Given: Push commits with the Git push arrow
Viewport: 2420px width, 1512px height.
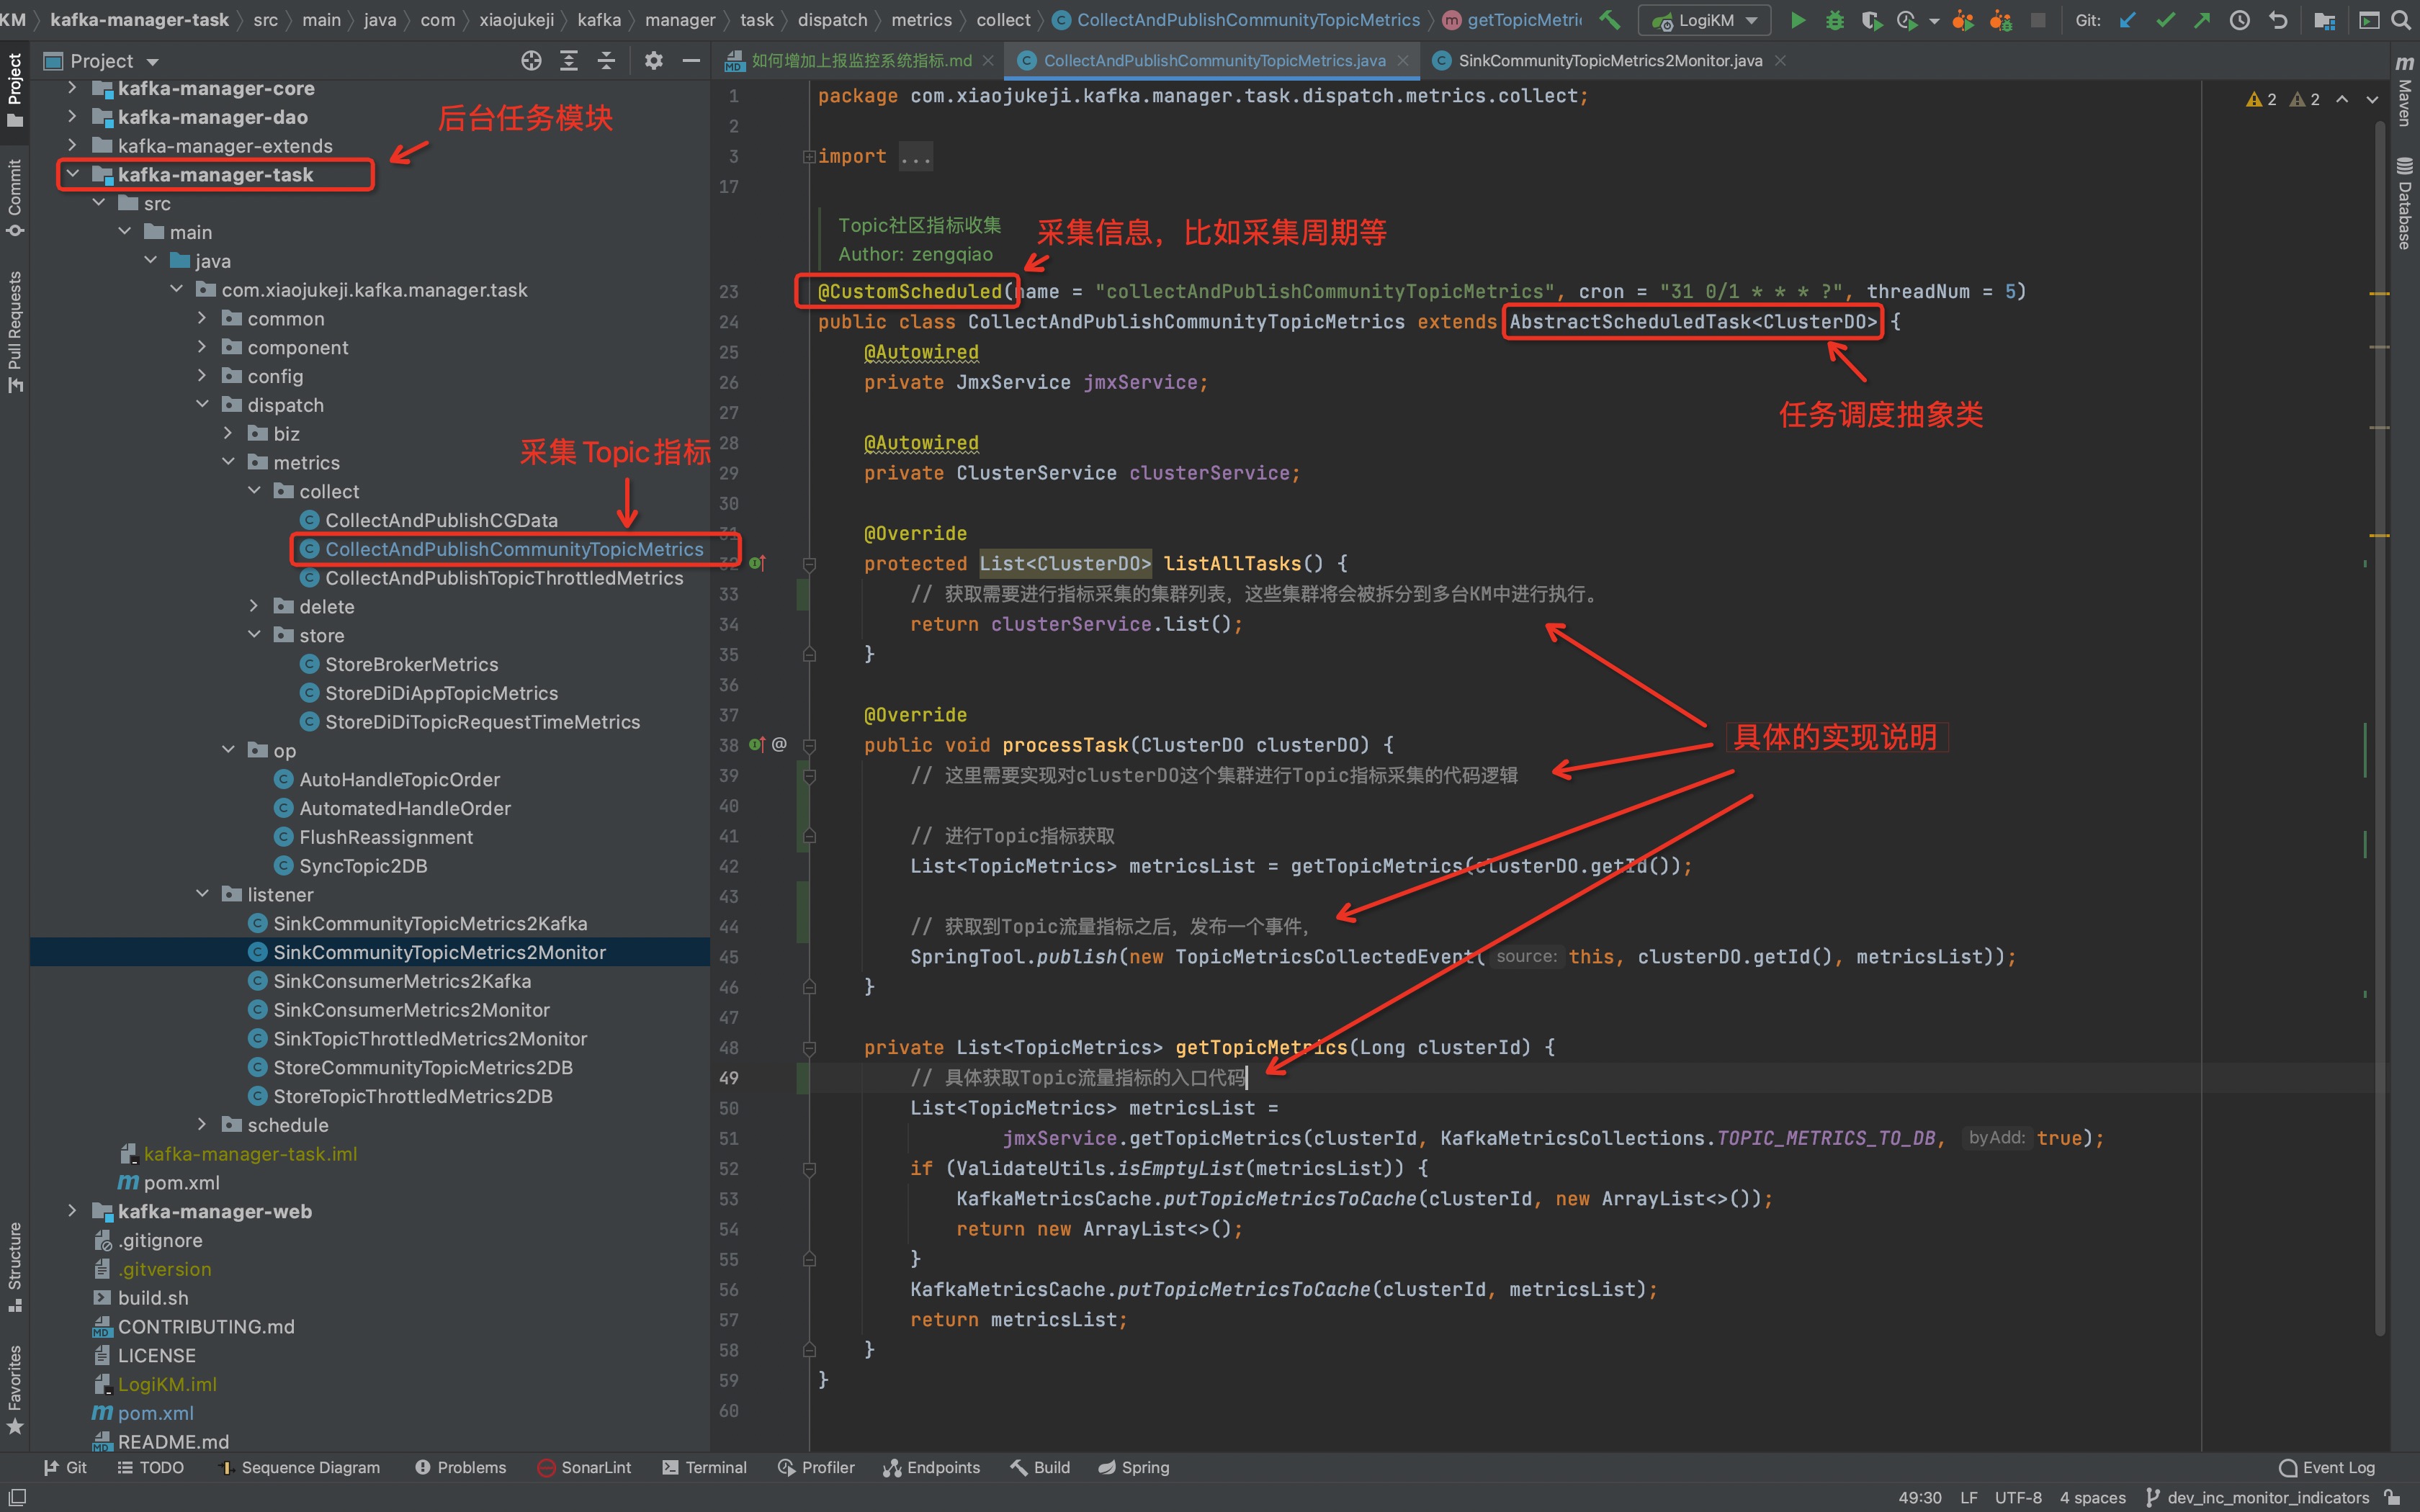Looking at the screenshot, I should [2202, 20].
